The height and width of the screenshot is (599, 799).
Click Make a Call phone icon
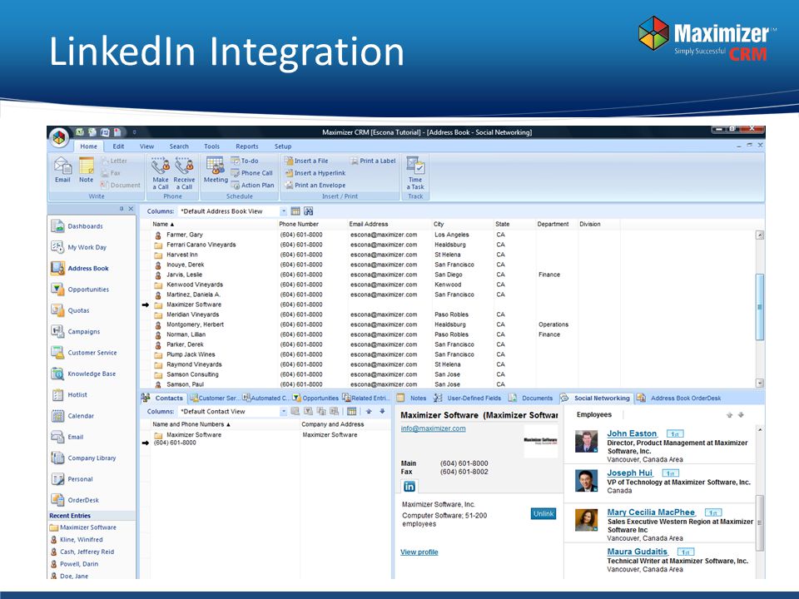(x=161, y=173)
